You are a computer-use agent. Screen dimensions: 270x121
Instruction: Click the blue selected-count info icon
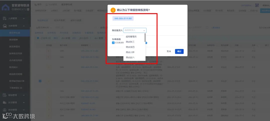point(38,38)
